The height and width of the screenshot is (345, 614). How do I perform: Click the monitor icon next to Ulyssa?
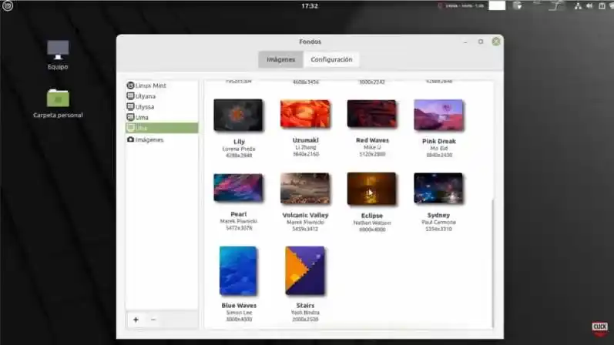click(130, 106)
